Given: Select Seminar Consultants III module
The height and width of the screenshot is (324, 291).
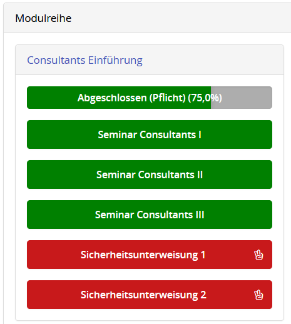Looking at the screenshot, I should tap(150, 215).
